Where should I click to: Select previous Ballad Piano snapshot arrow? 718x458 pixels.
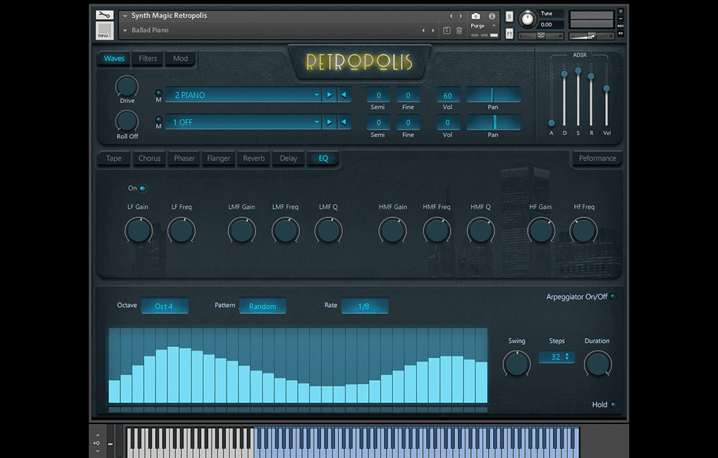423,30
